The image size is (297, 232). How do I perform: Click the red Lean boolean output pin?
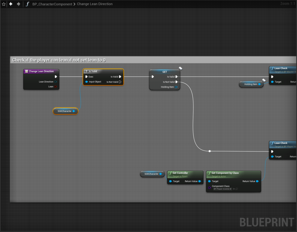click(55, 87)
